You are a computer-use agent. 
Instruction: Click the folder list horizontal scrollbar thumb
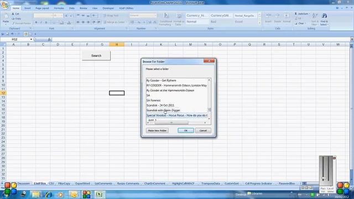pos(171,123)
